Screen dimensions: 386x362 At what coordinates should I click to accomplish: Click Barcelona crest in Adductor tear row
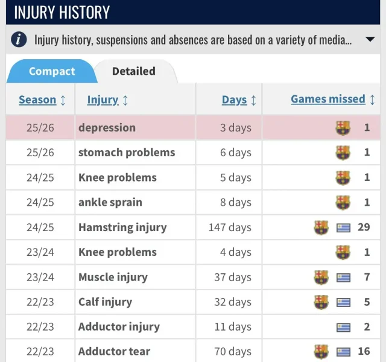pyautogui.click(x=321, y=352)
